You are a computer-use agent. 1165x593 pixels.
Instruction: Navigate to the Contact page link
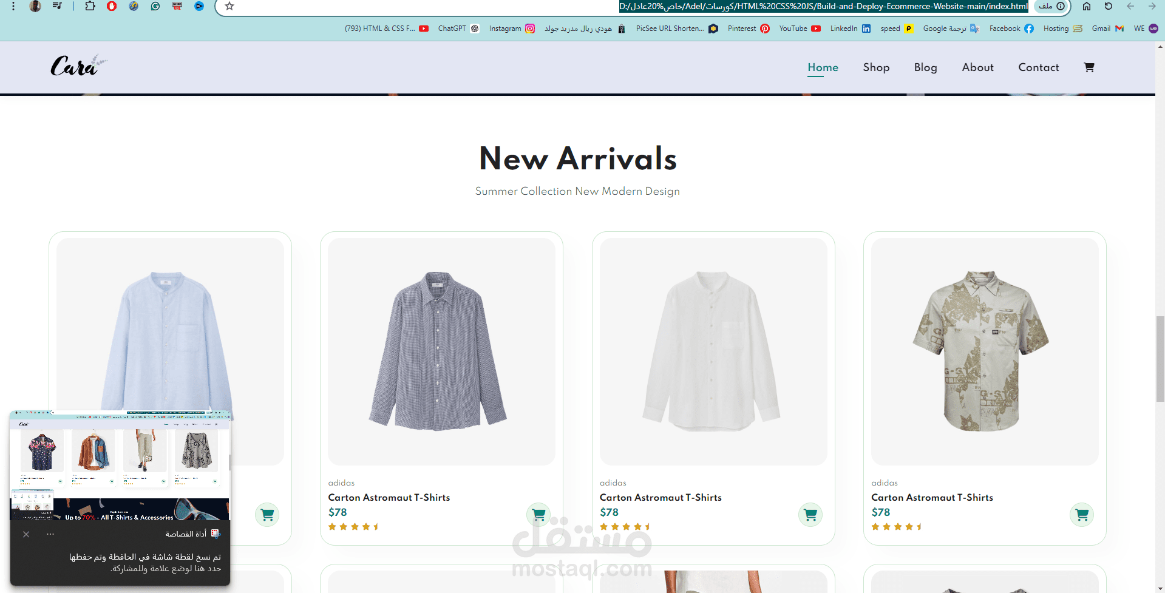click(x=1038, y=67)
